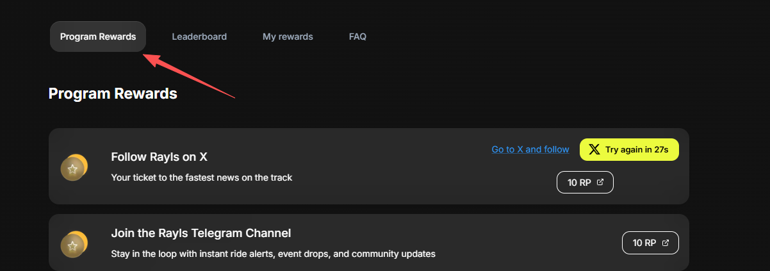Click 'Your ticket to the fastest news' description
770x271 pixels.
(x=201, y=177)
